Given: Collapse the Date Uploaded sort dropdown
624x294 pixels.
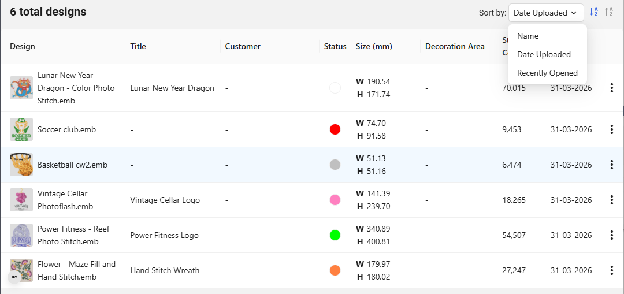Looking at the screenshot, I should 545,13.
